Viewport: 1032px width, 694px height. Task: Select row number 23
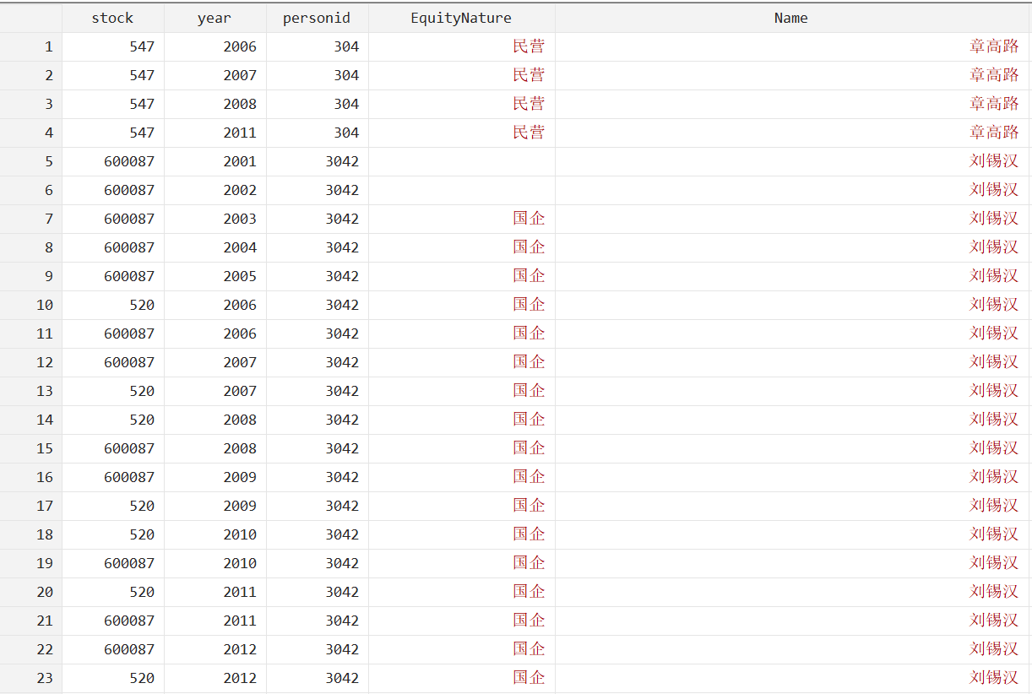[x=31, y=678]
